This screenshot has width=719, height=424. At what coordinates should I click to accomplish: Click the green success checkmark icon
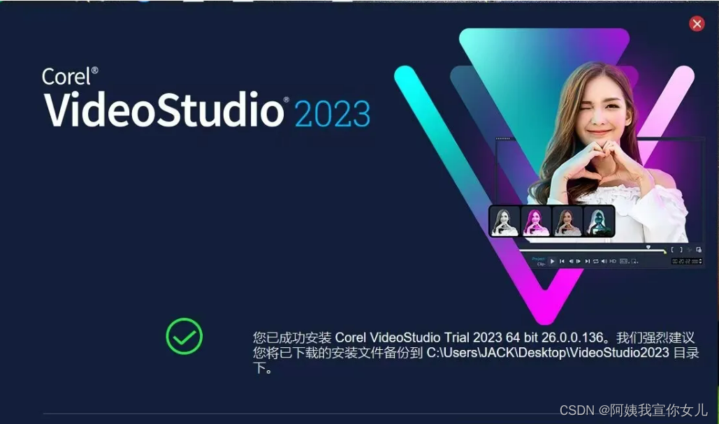(x=184, y=336)
